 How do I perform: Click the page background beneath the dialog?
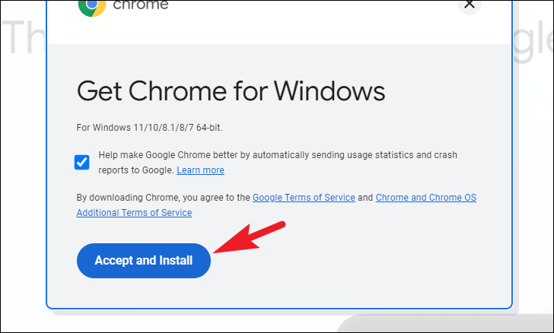pyautogui.click(x=177, y=323)
